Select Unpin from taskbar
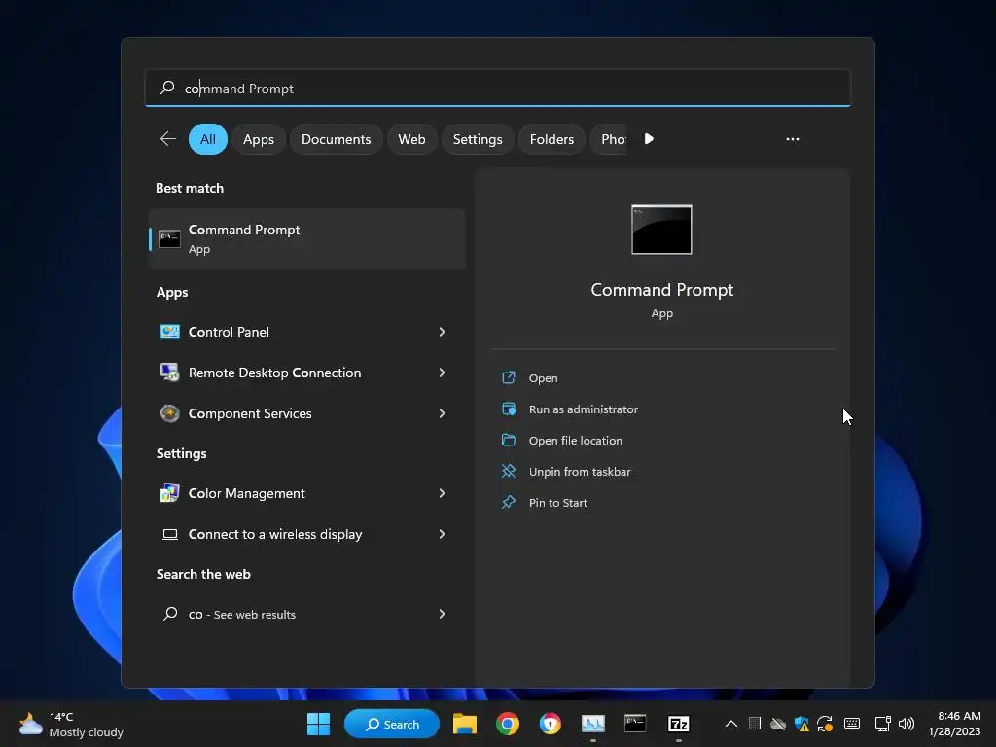 (x=580, y=472)
